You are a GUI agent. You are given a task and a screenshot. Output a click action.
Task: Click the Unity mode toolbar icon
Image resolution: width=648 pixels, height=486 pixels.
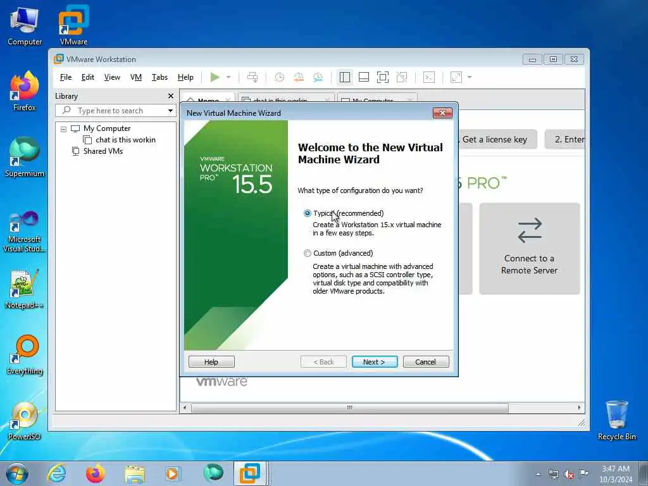pyautogui.click(x=402, y=77)
